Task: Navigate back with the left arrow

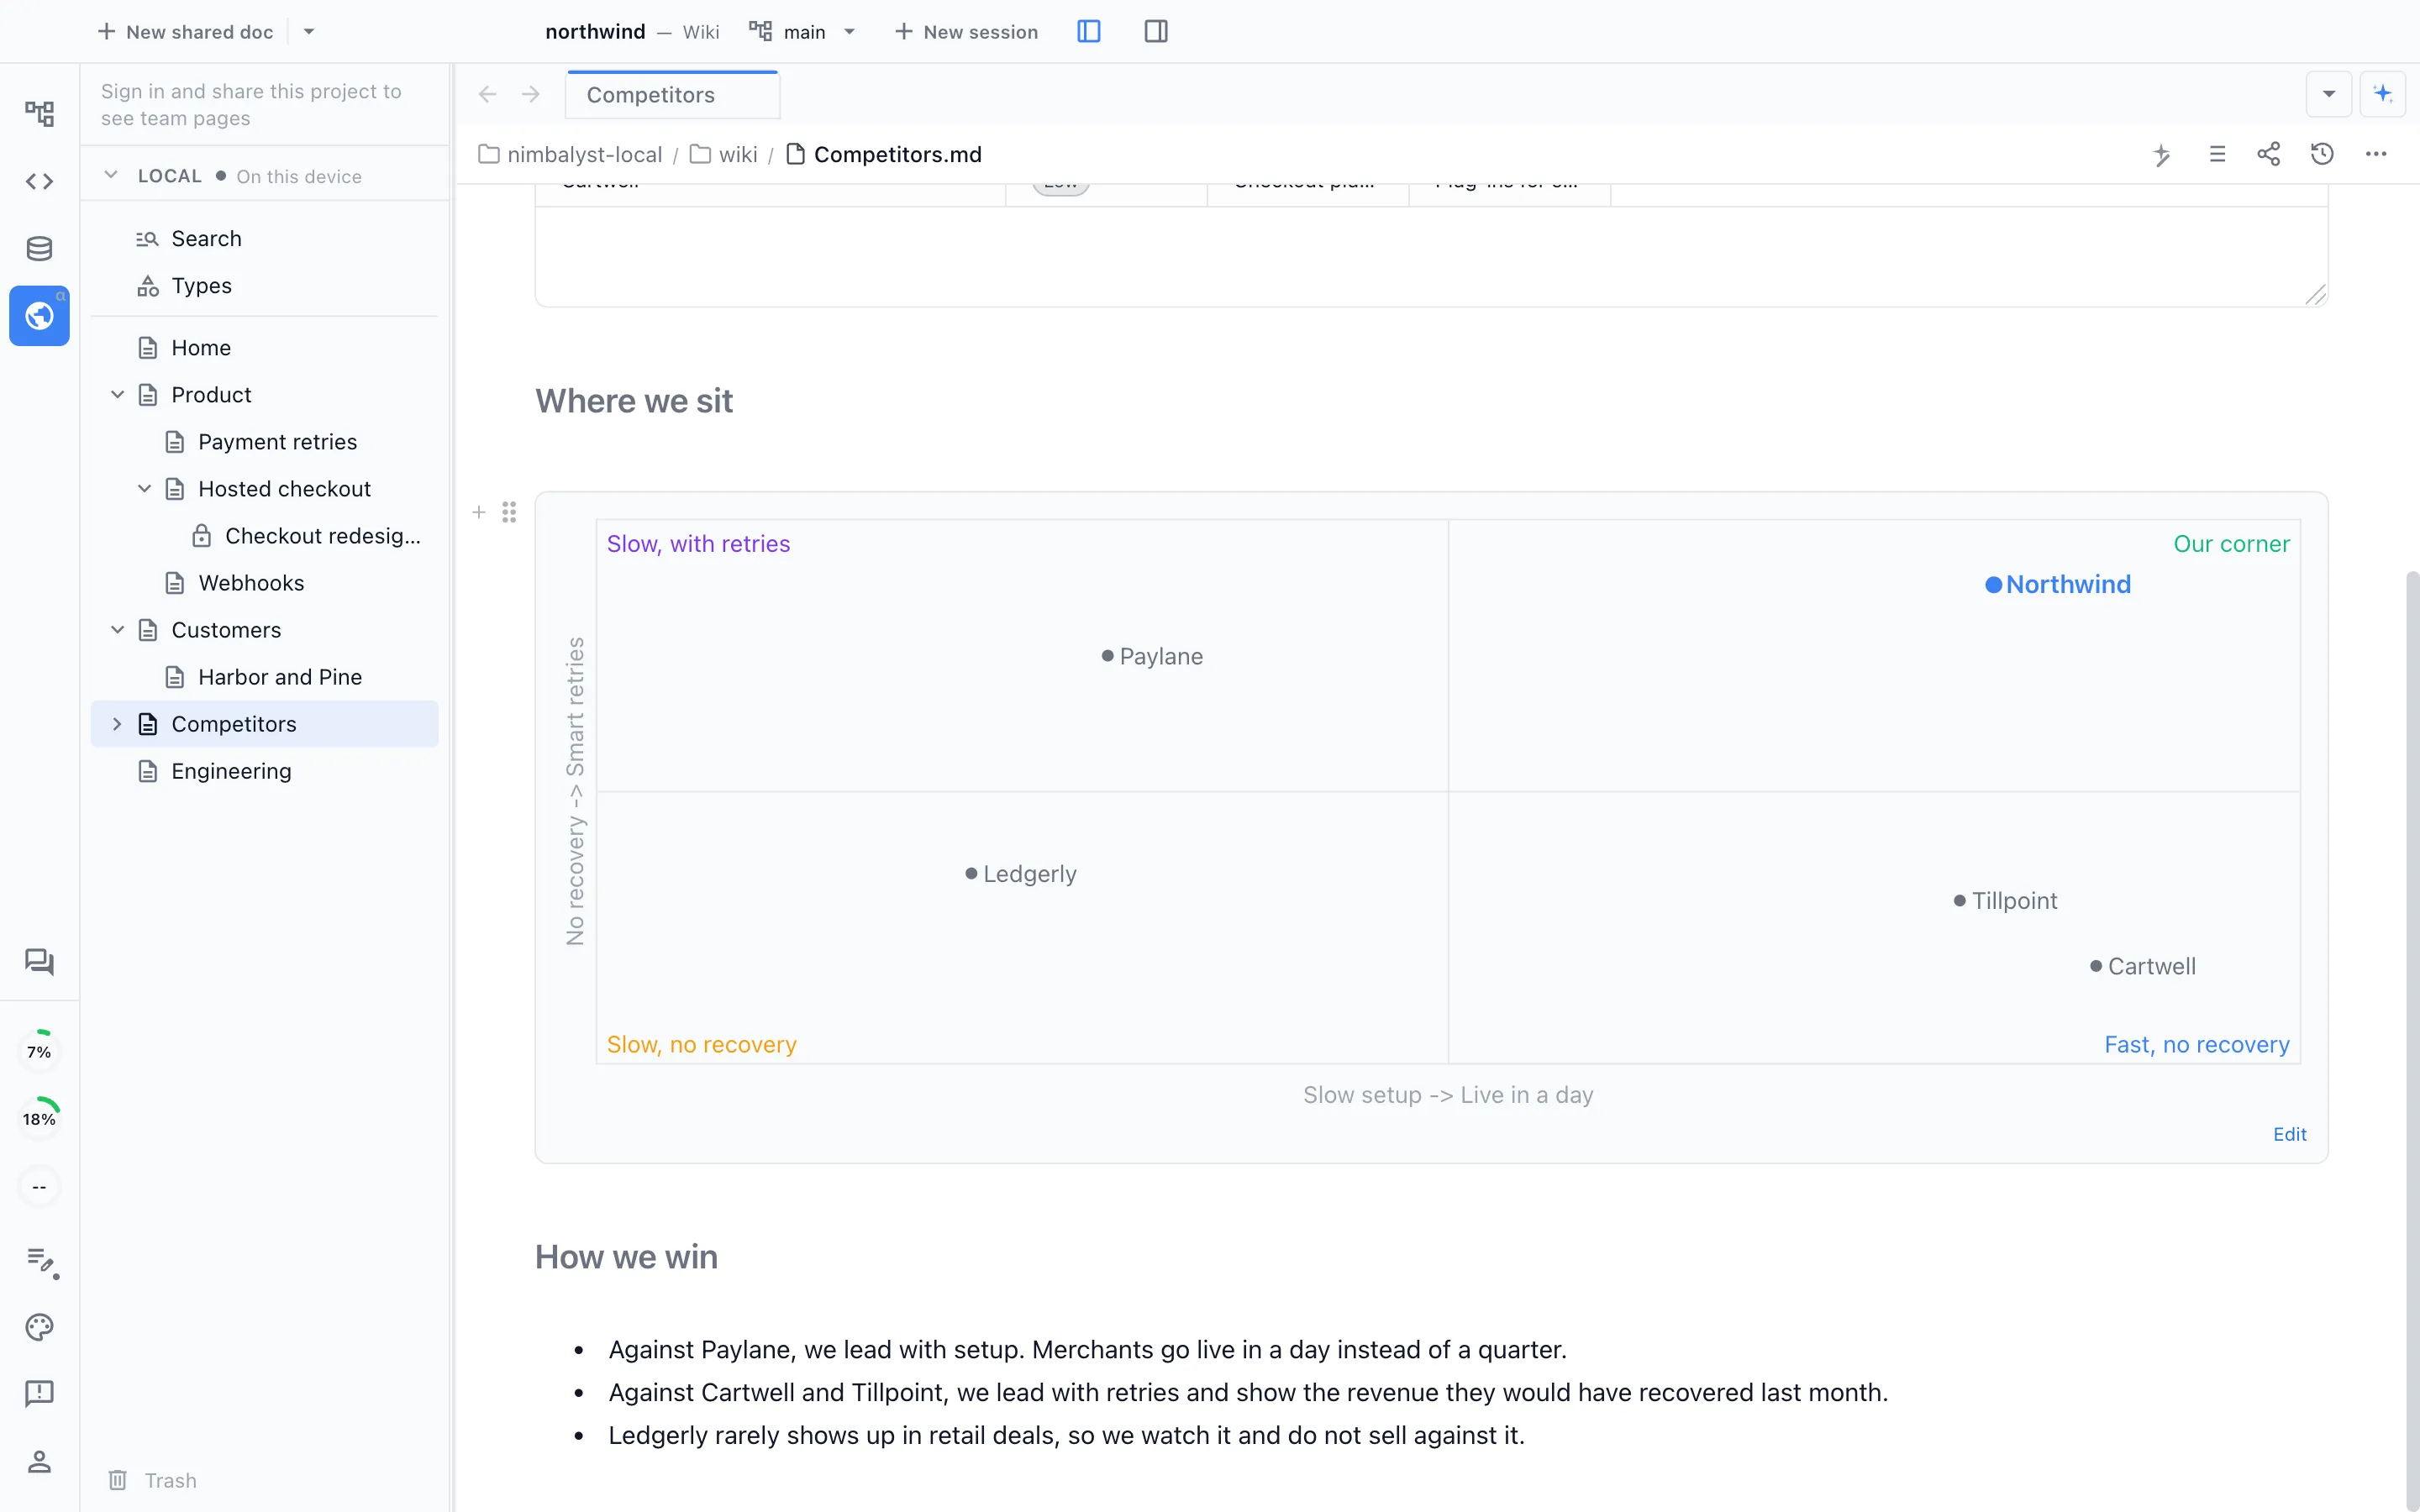Action: tap(487, 94)
